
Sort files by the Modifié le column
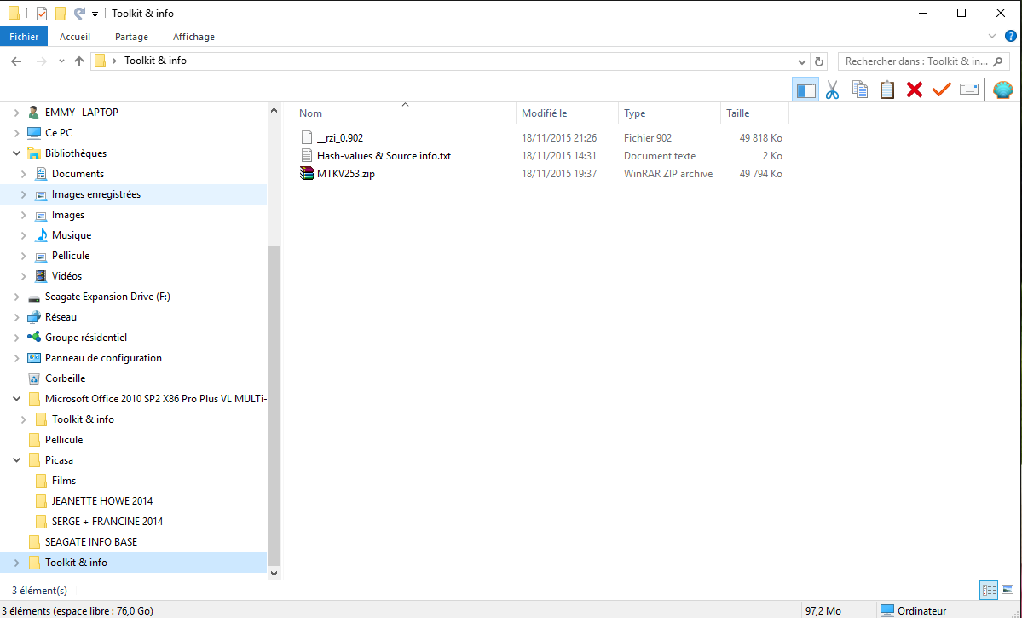(x=567, y=113)
